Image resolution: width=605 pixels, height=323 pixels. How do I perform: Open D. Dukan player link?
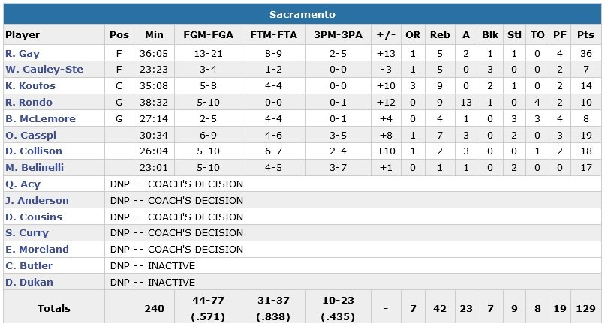[x=29, y=282]
